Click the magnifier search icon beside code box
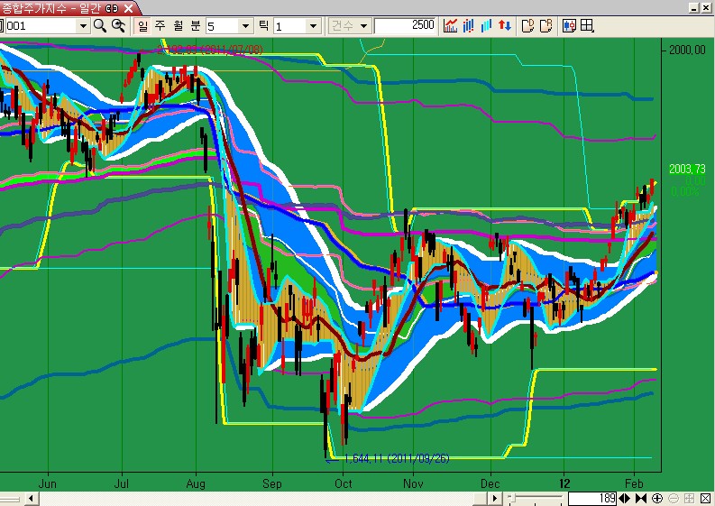Viewport: 715px width, 506px height. pyautogui.click(x=100, y=25)
